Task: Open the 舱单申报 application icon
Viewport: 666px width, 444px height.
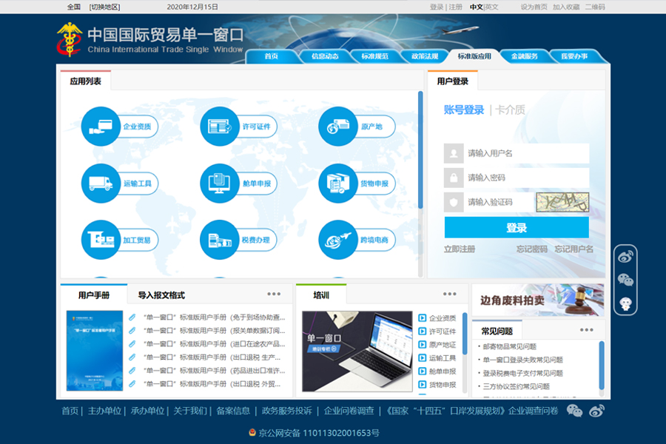Action: click(x=220, y=183)
